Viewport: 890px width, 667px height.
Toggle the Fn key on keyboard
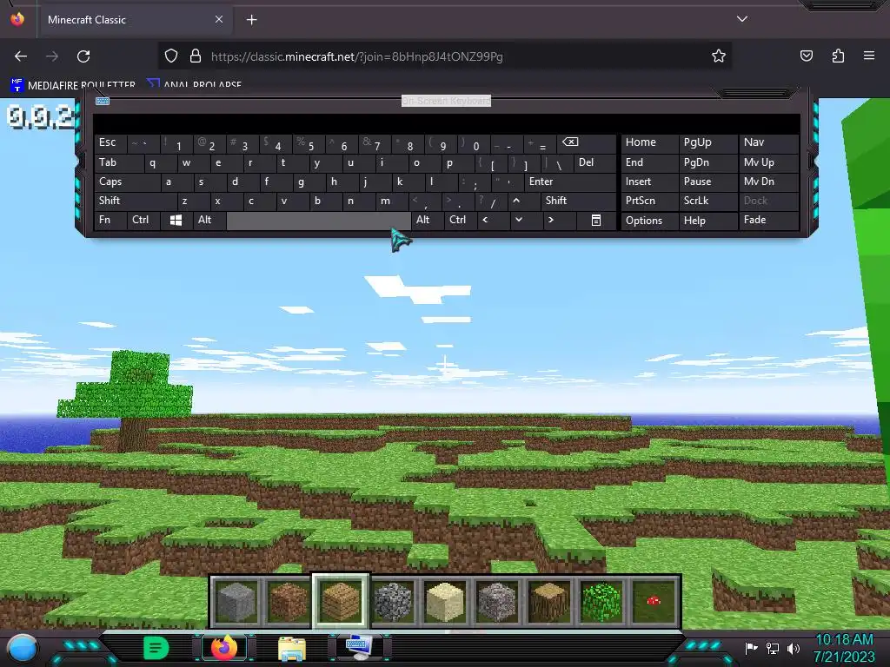tap(110, 220)
